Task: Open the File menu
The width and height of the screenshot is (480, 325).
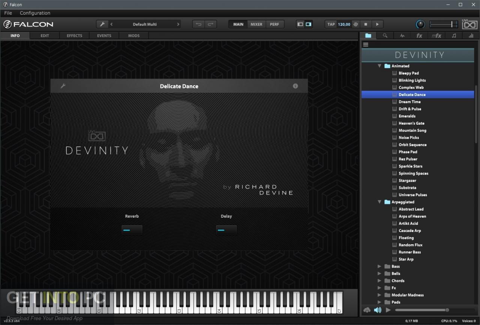Action: tap(8, 13)
